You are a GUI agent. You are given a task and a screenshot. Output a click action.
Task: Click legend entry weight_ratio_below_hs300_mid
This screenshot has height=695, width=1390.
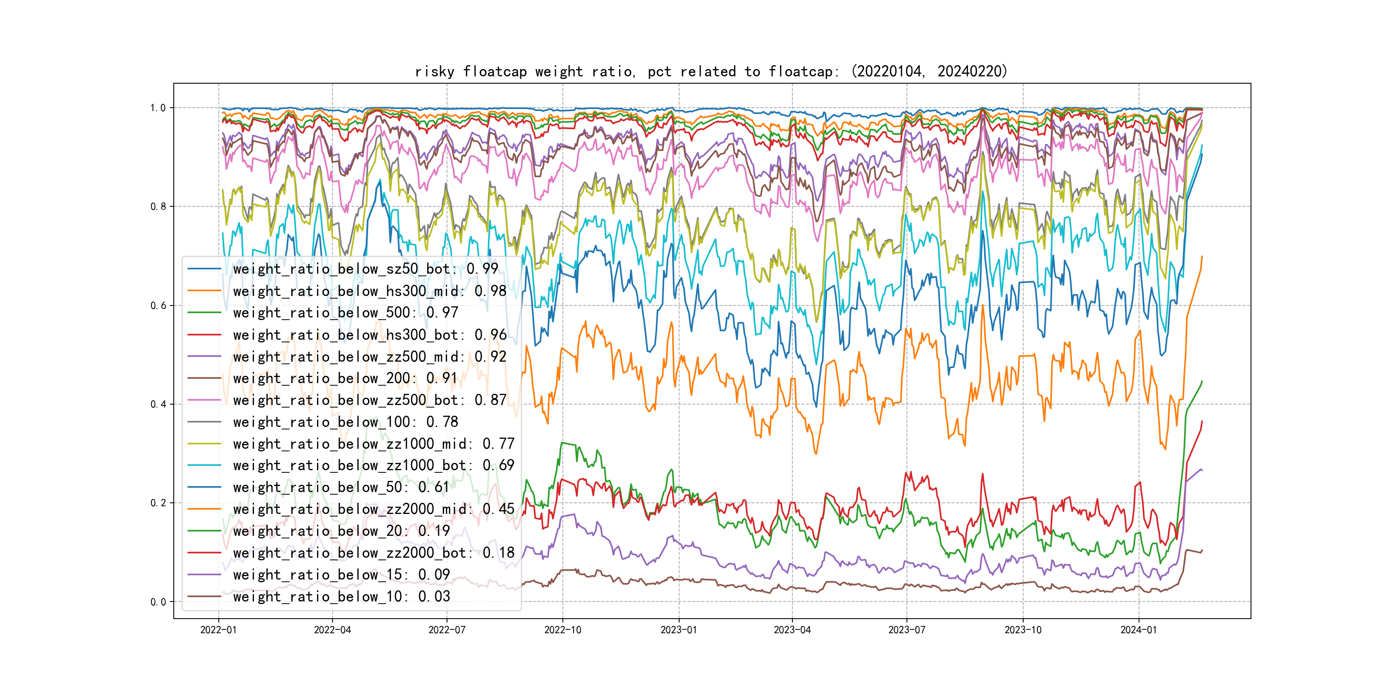pos(369,291)
